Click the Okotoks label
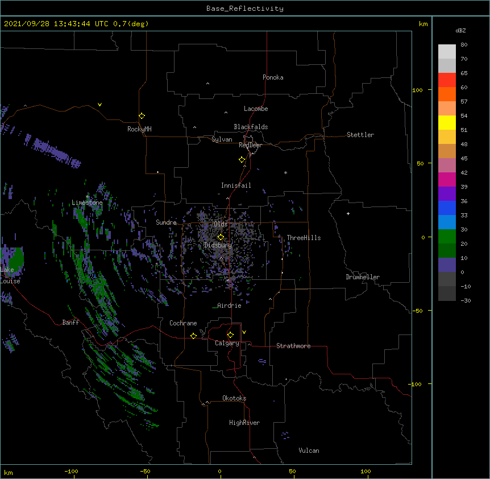 point(234,398)
